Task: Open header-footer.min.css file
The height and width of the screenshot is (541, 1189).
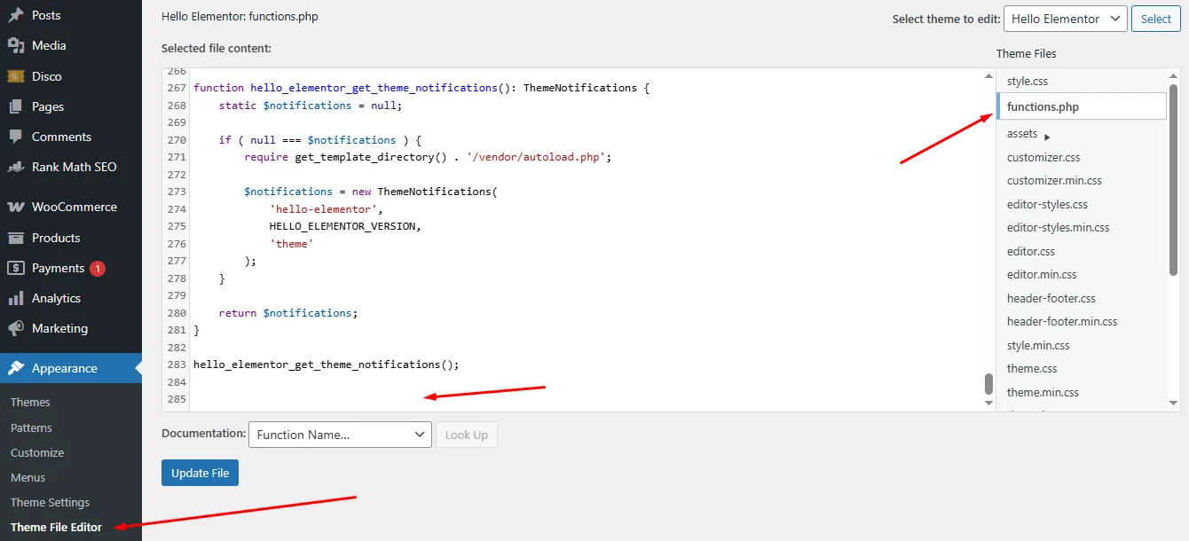Action: [x=1062, y=321]
